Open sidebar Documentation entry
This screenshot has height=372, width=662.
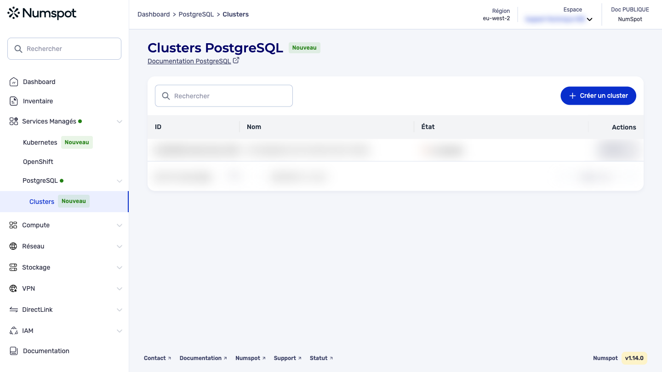click(46, 351)
